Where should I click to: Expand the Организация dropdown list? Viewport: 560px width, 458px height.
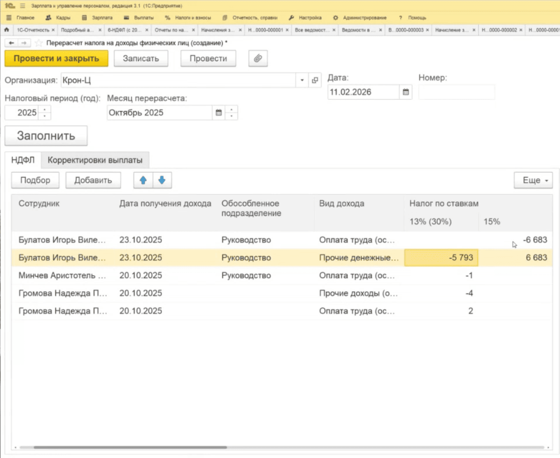(x=302, y=80)
